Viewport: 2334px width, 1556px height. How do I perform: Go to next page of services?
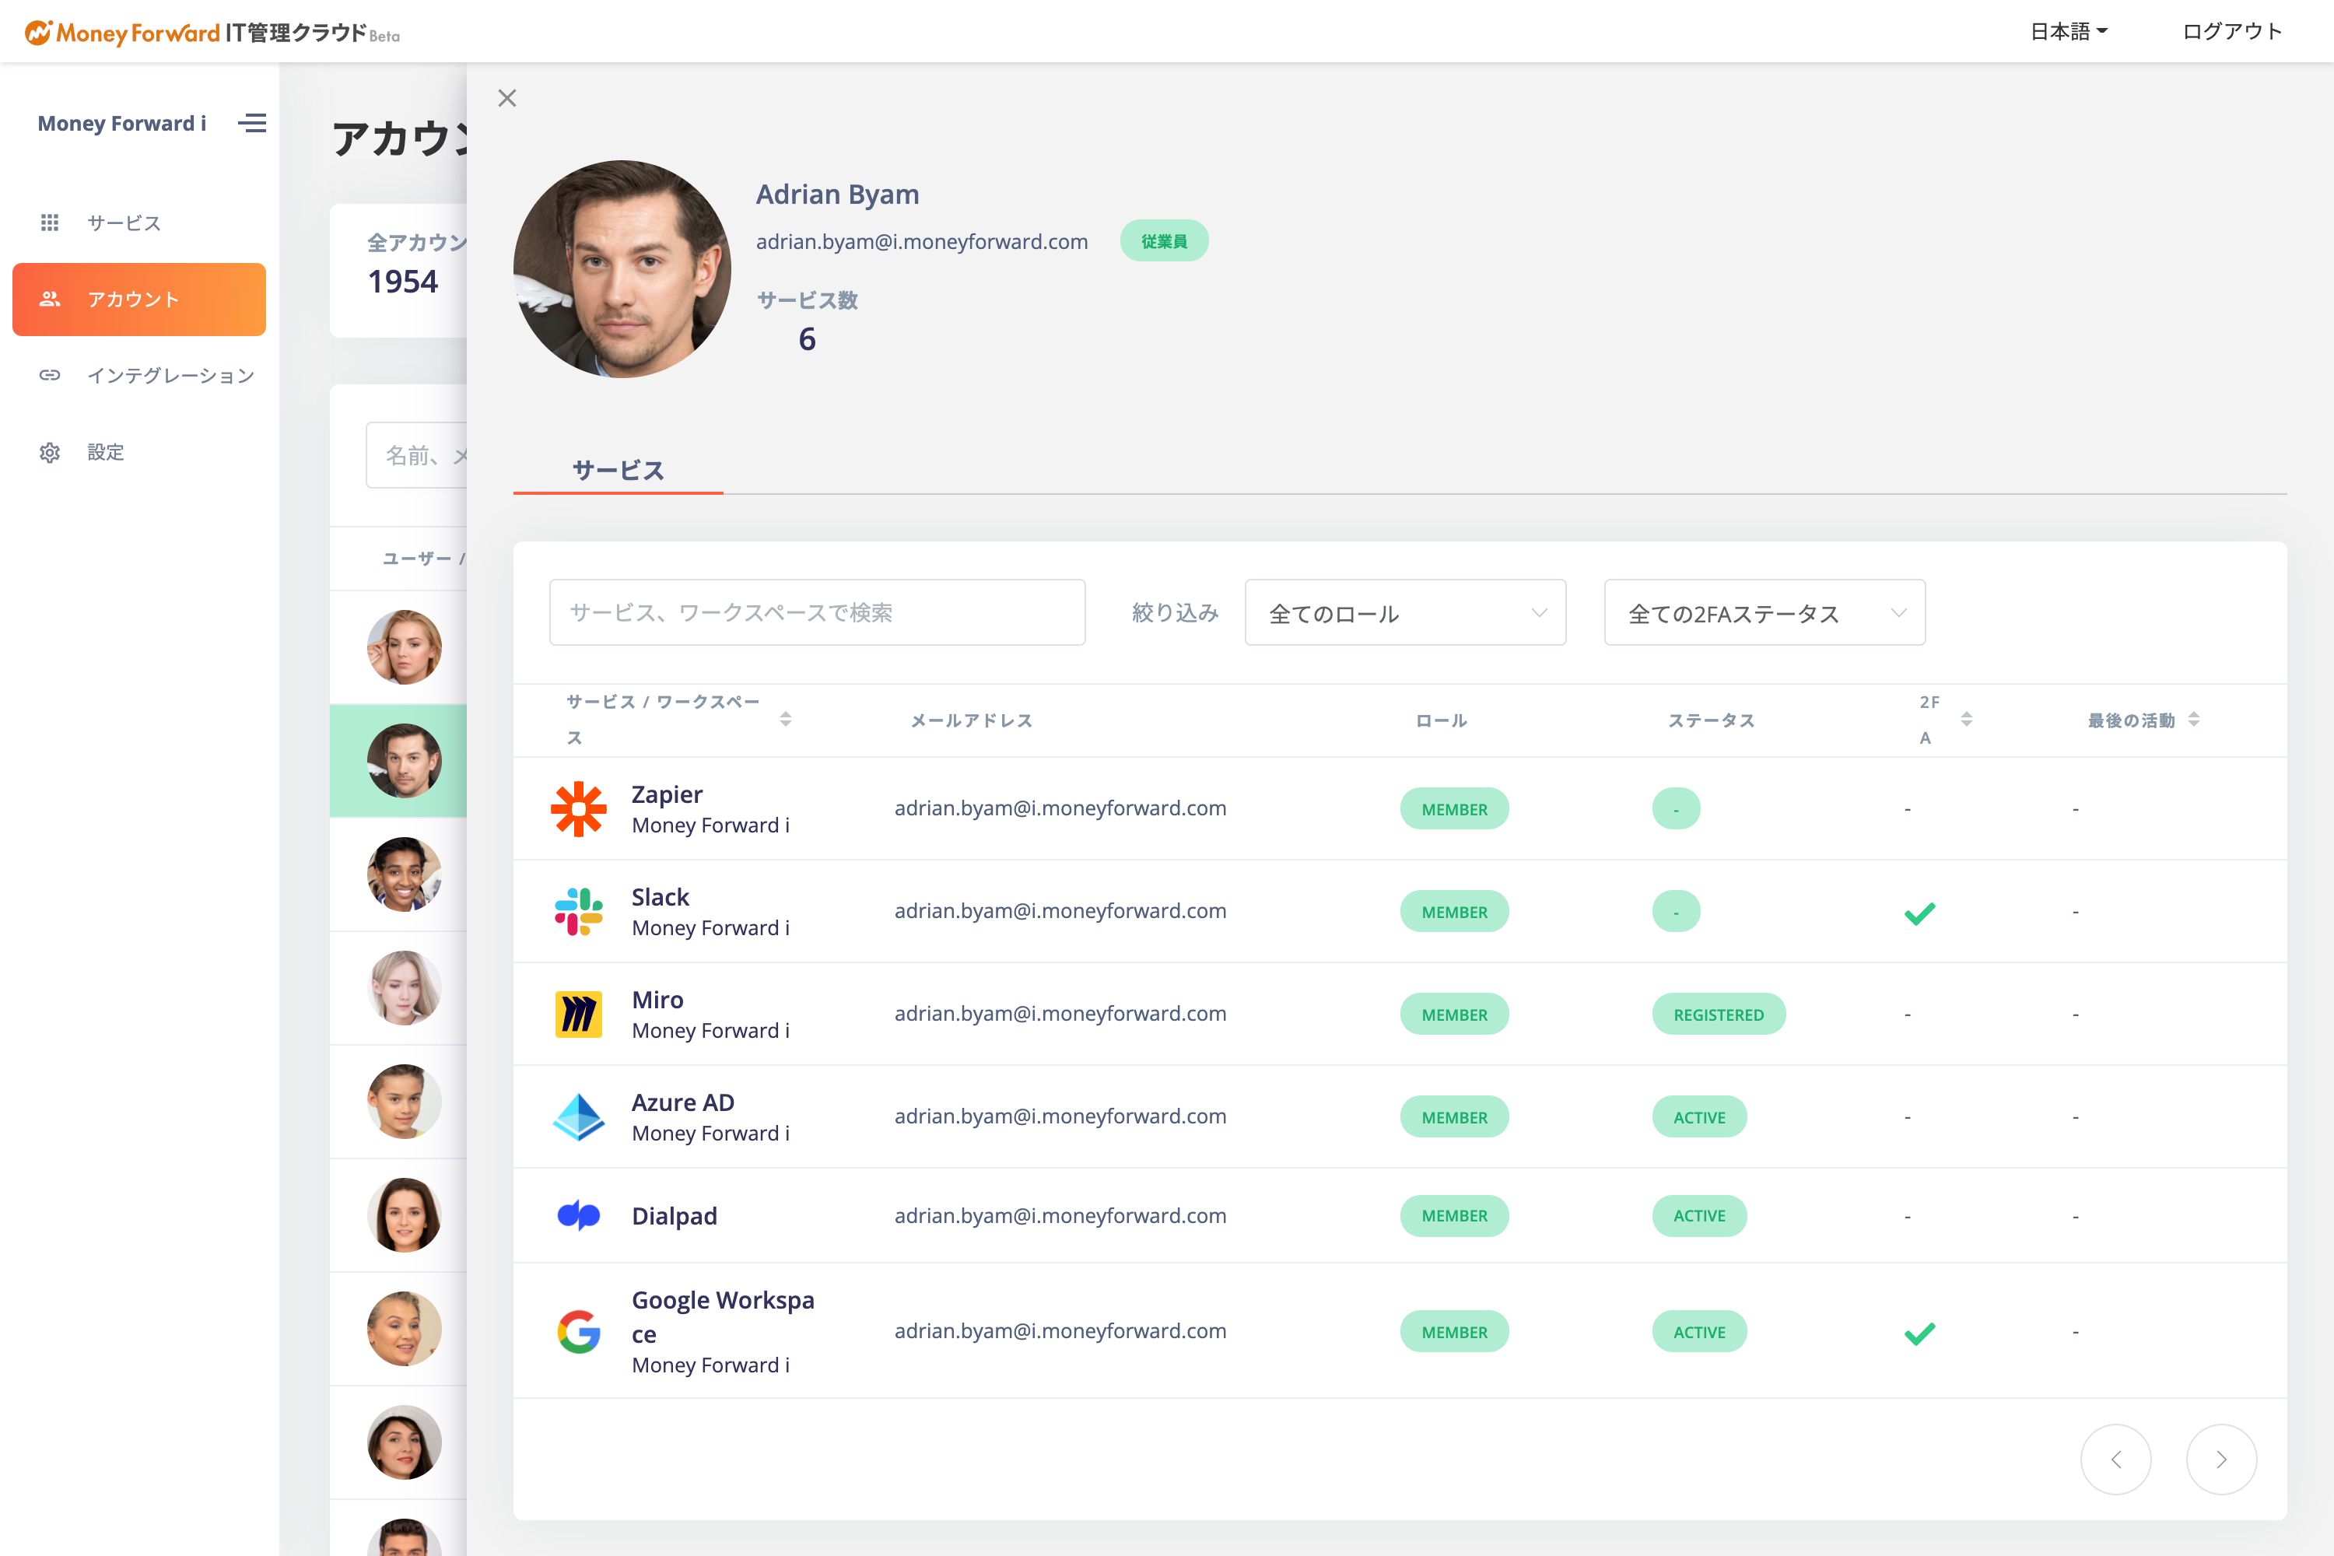click(2221, 1459)
